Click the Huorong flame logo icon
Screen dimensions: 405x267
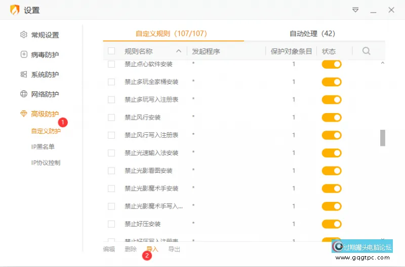click(15, 10)
